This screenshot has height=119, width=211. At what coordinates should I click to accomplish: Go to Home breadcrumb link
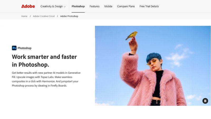tap(24, 16)
